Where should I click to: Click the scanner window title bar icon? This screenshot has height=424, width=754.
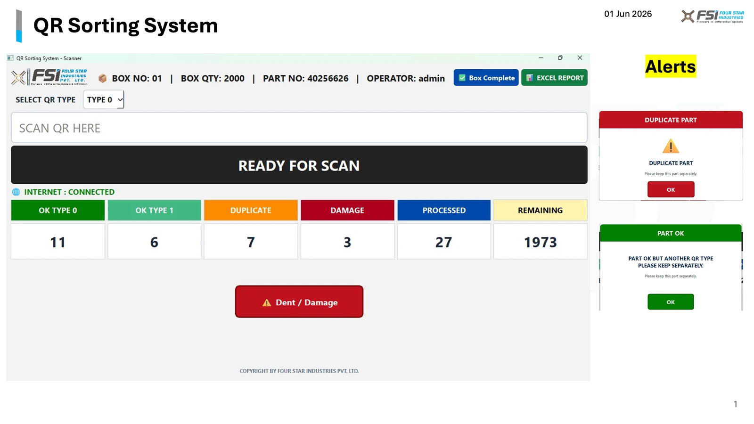tap(10, 58)
